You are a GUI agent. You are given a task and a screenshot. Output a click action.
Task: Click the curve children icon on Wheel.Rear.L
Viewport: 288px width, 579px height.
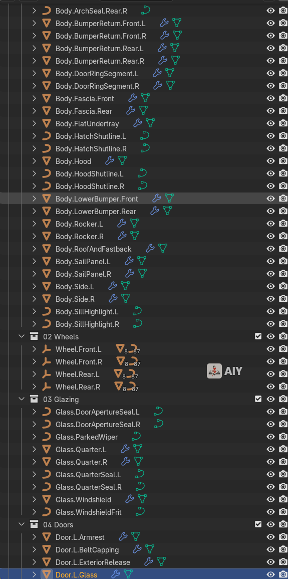[x=131, y=374]
